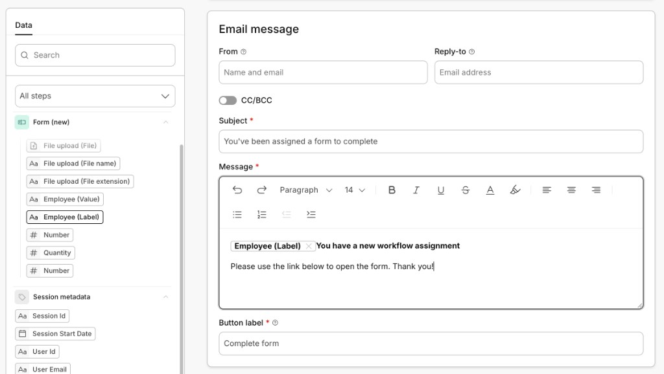Click the Reply-to help icon
This screenshot has height=374, width=664.
tap(472, 52)
